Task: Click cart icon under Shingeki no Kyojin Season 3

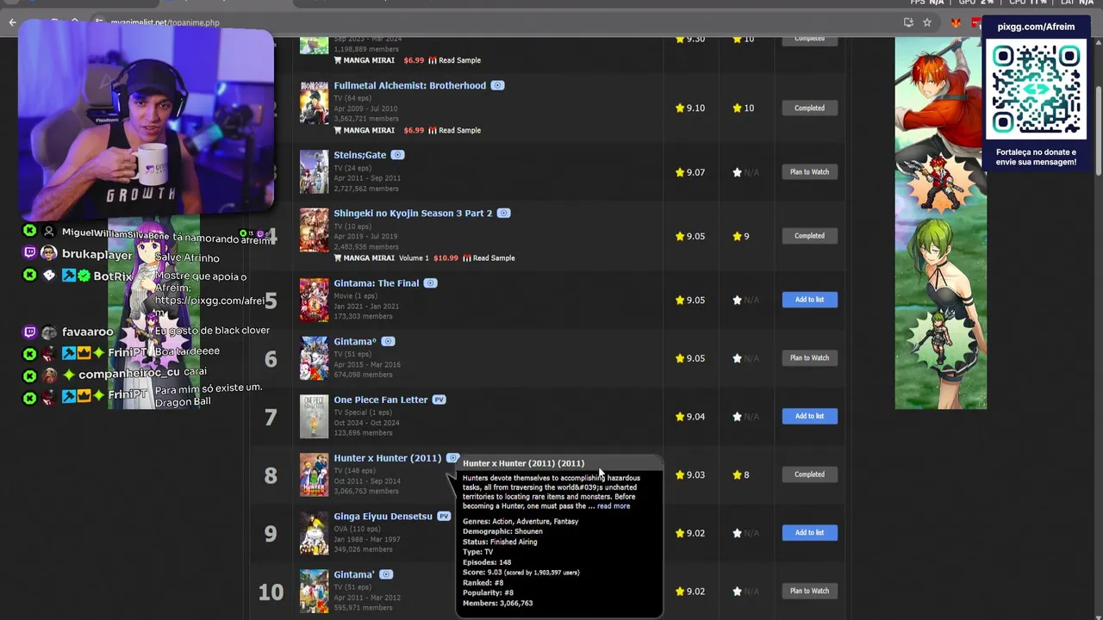Action: click(338, 258)
